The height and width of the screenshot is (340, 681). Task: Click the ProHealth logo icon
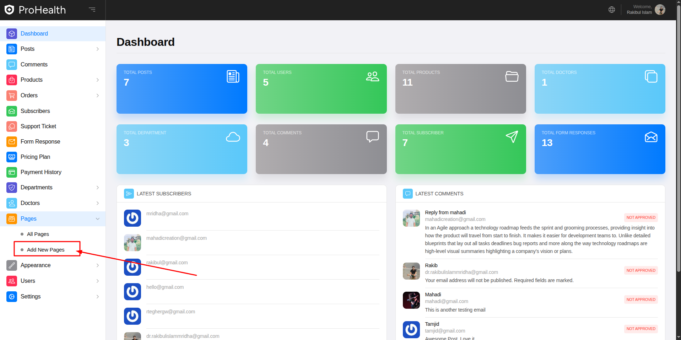[9, 10]
